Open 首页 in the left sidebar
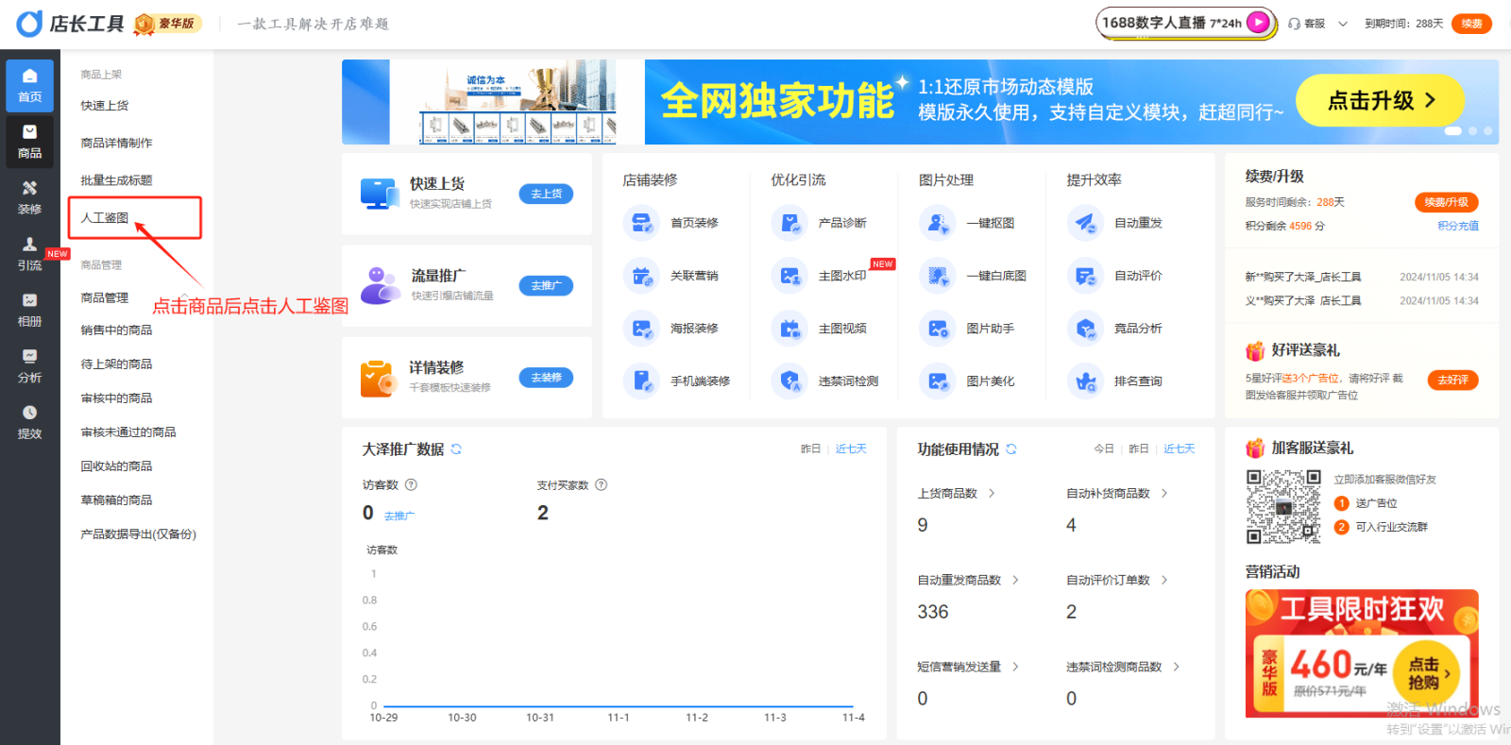 29,85
